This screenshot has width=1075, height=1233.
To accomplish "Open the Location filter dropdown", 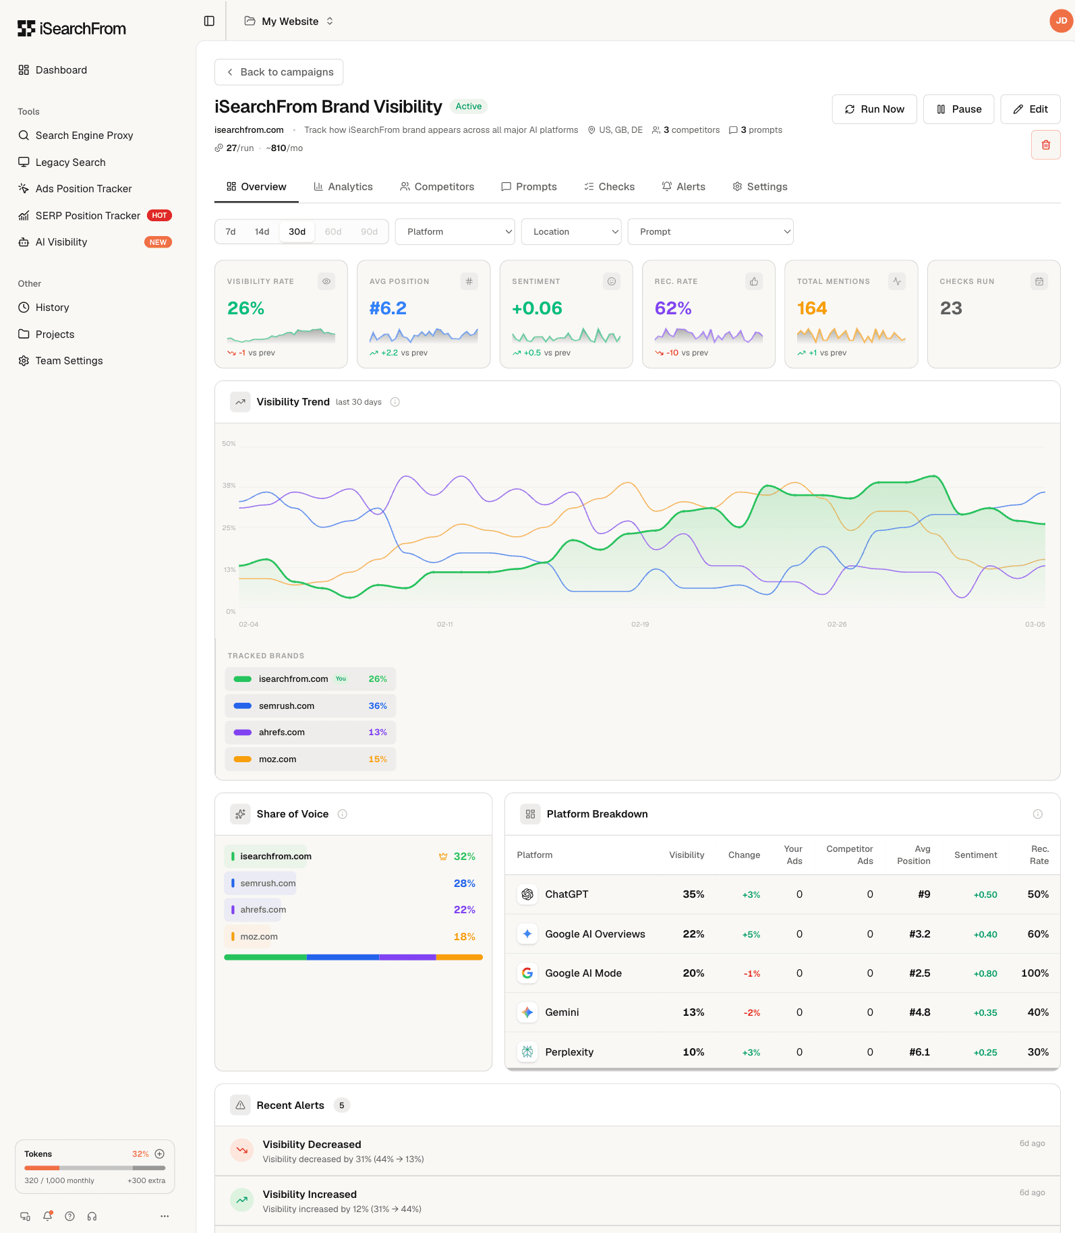I will tap(571, 231).
